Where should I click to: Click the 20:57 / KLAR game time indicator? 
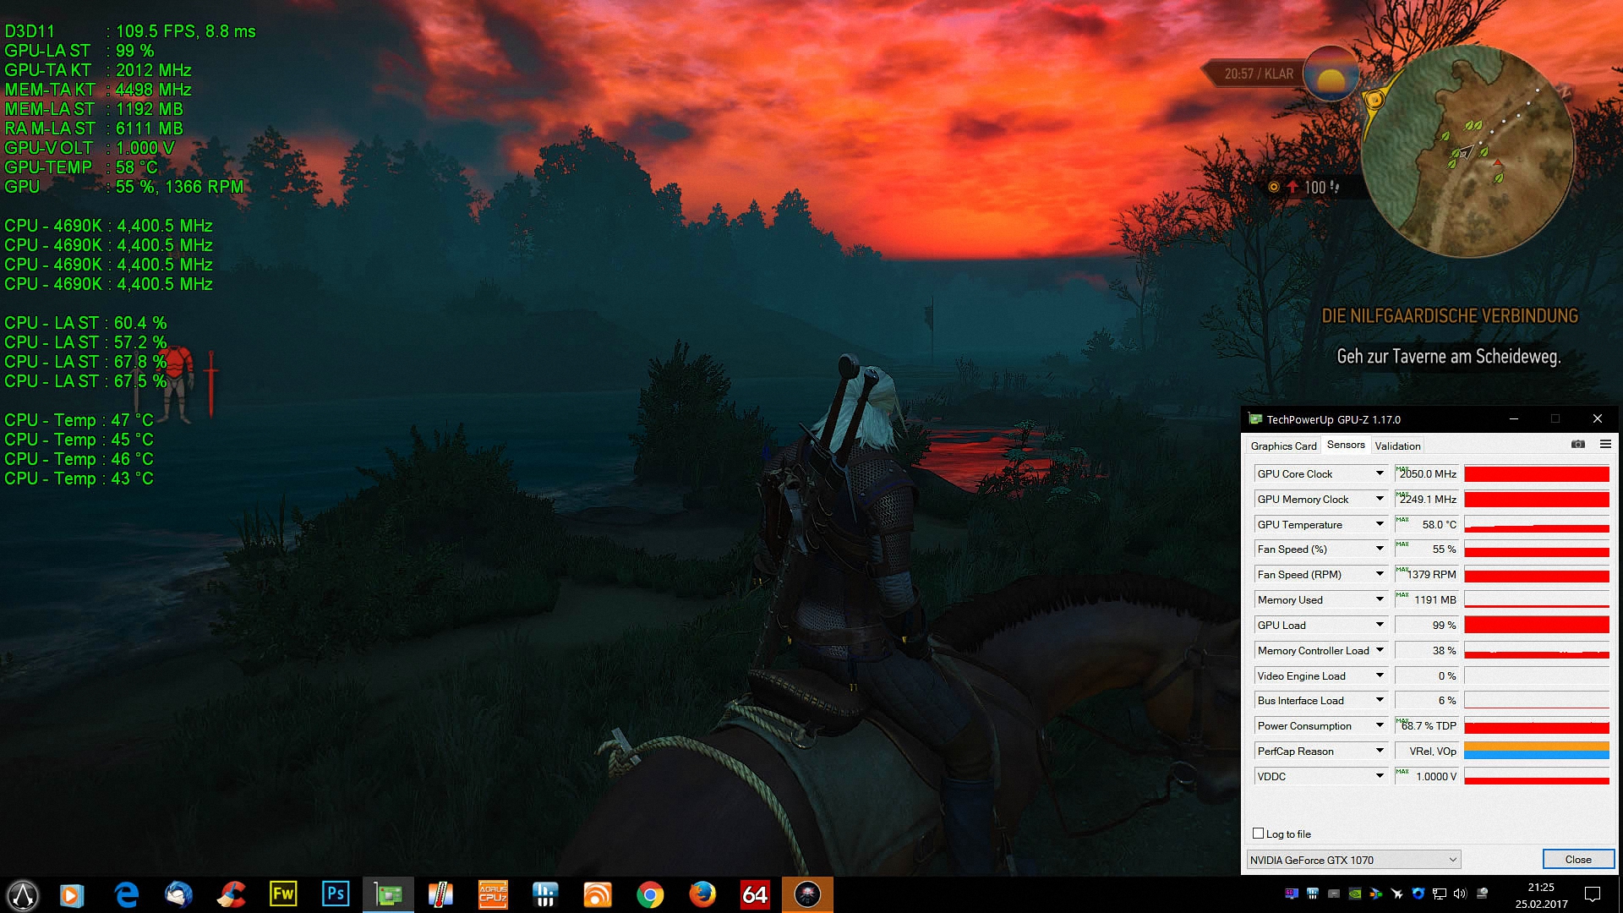pos(1259,74)
